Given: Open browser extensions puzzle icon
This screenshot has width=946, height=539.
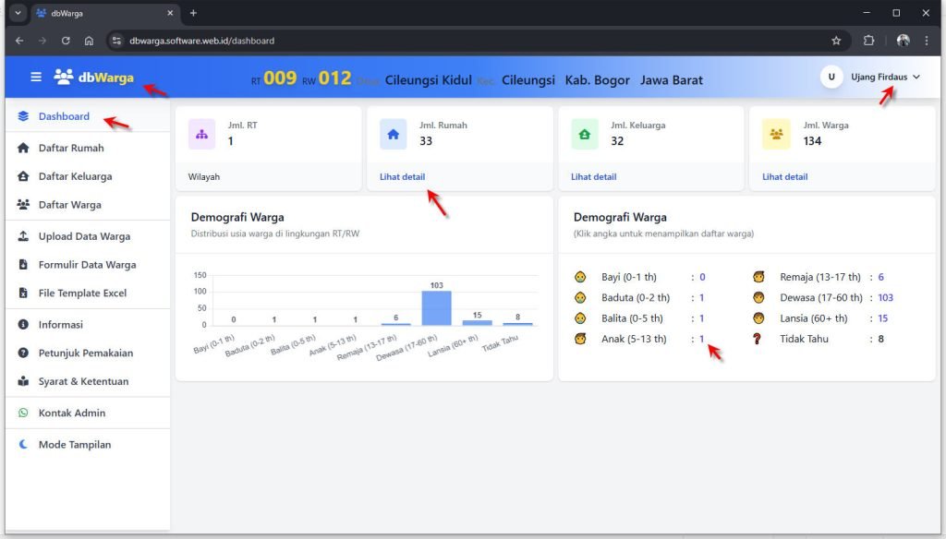Looking at the screenshot, I should tap(868, 41).
